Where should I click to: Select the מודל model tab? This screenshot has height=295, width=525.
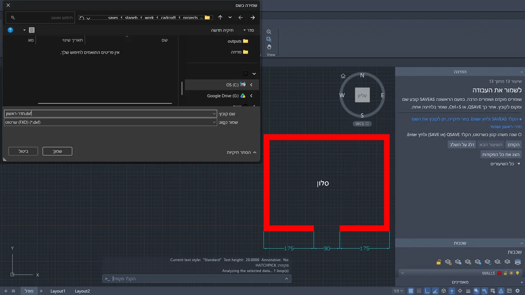29,291
